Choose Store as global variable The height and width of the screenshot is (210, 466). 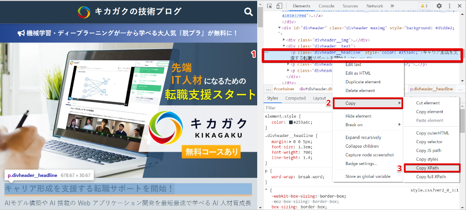pyautogui.click(x=368, y=177)
